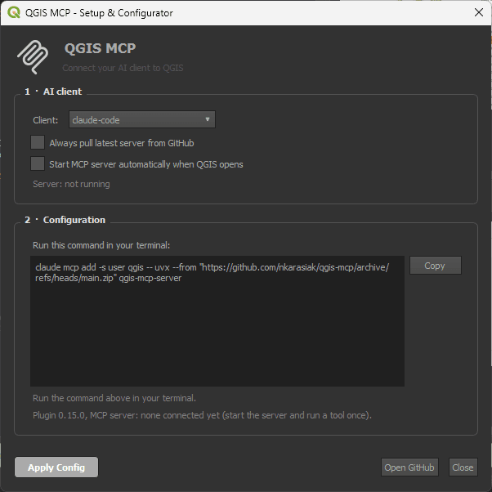Screen dimensions: 492x492
Task: Click the 'Server: not running' status text
Action: (x=71, y=184)
